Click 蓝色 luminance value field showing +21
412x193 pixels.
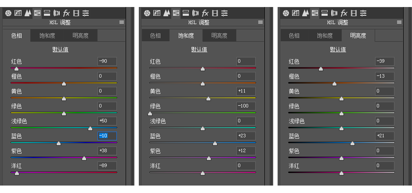(x=385, y=136)
